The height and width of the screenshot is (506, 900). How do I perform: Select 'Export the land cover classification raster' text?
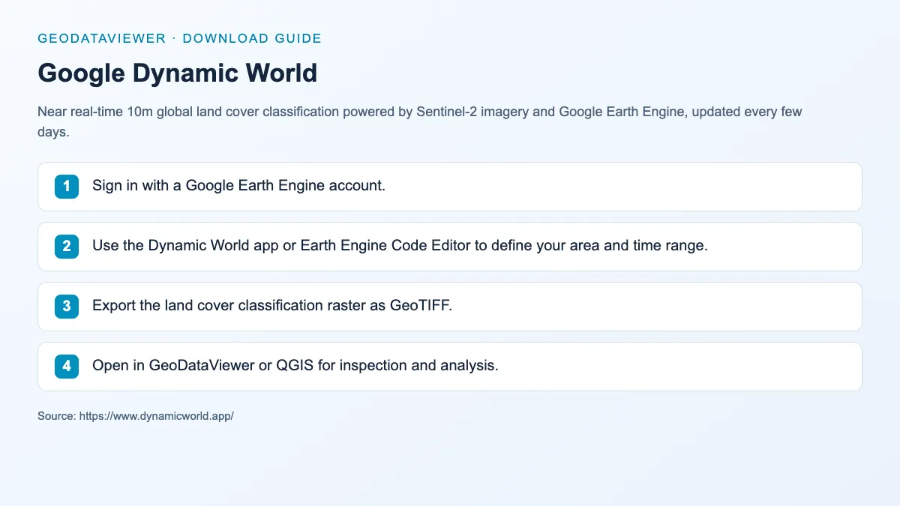click(x=272, y=305)
